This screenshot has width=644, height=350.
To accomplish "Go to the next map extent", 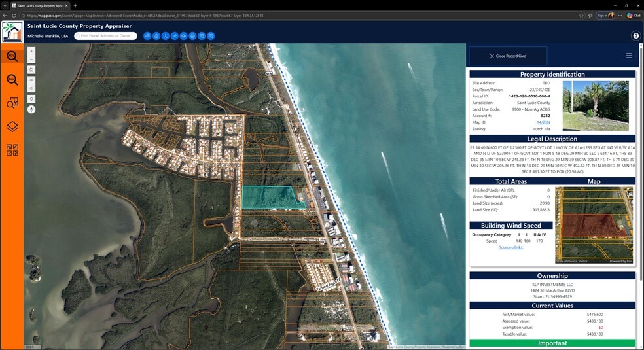I will click(x=31, y=88).
